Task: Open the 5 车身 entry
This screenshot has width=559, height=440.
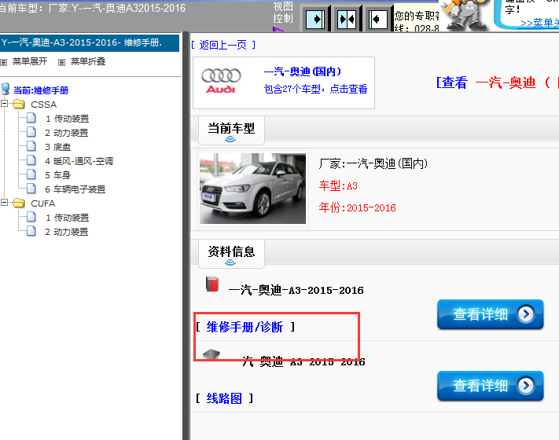Action: click(57, 175)
